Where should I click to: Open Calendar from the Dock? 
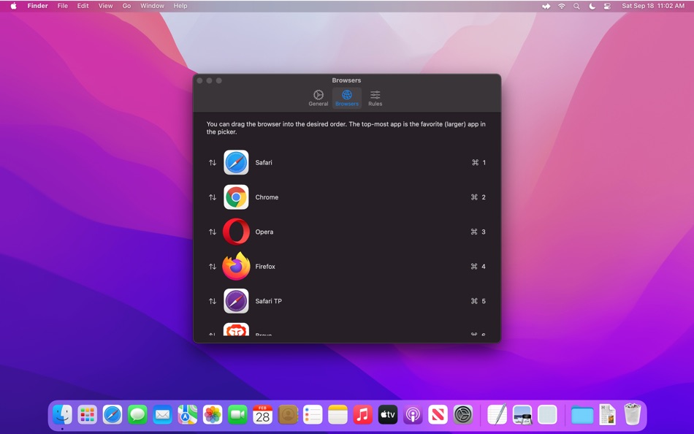(262, 415)
